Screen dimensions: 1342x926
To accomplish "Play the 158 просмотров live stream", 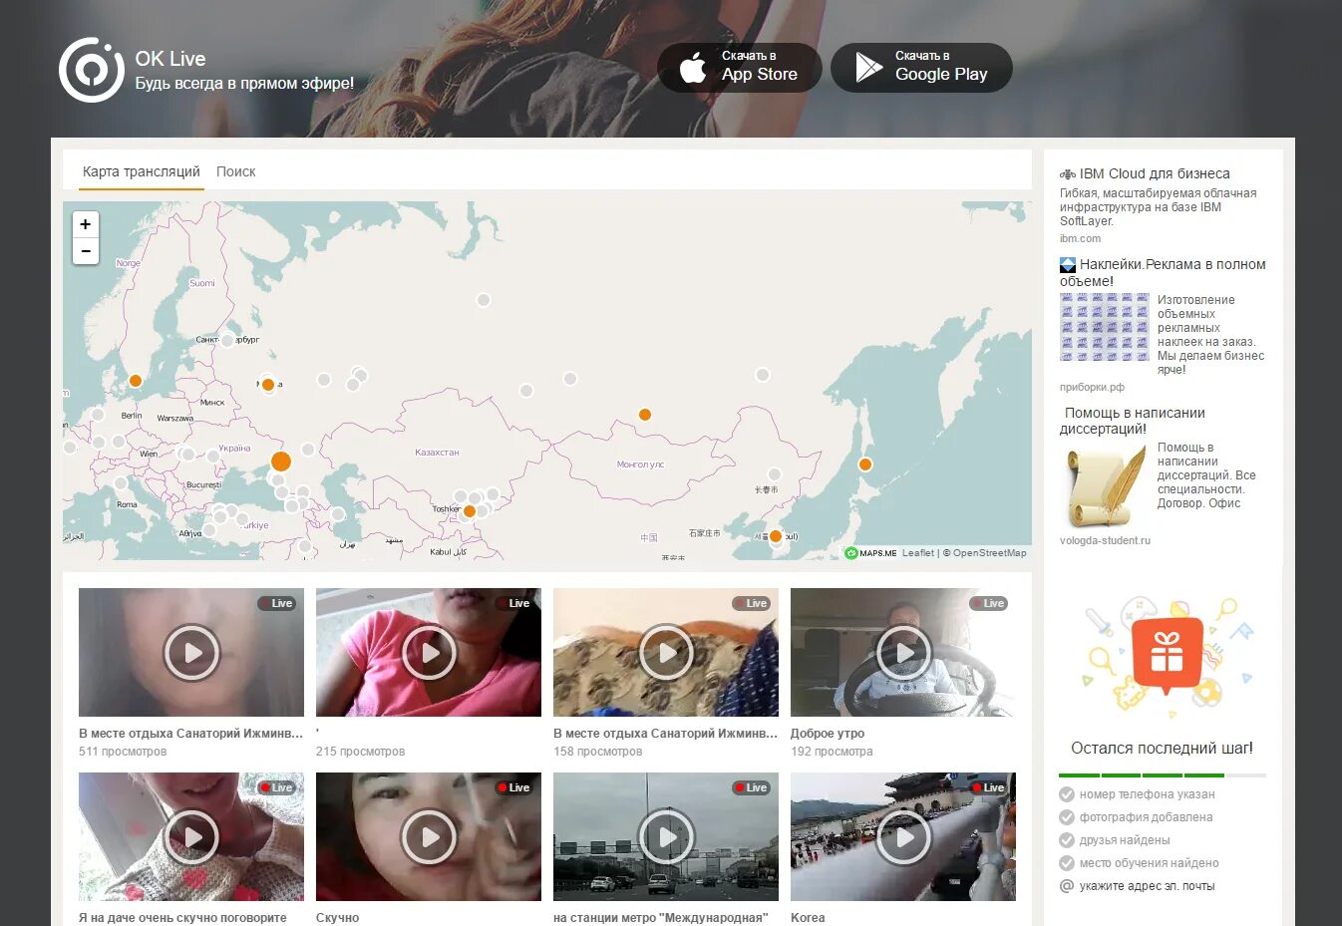I will coord(666,652).
